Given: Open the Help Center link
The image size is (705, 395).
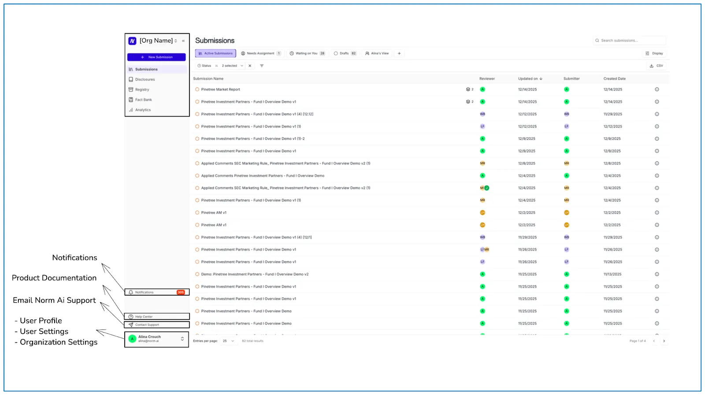Looking at the screenshot, I should coord(157,317).
